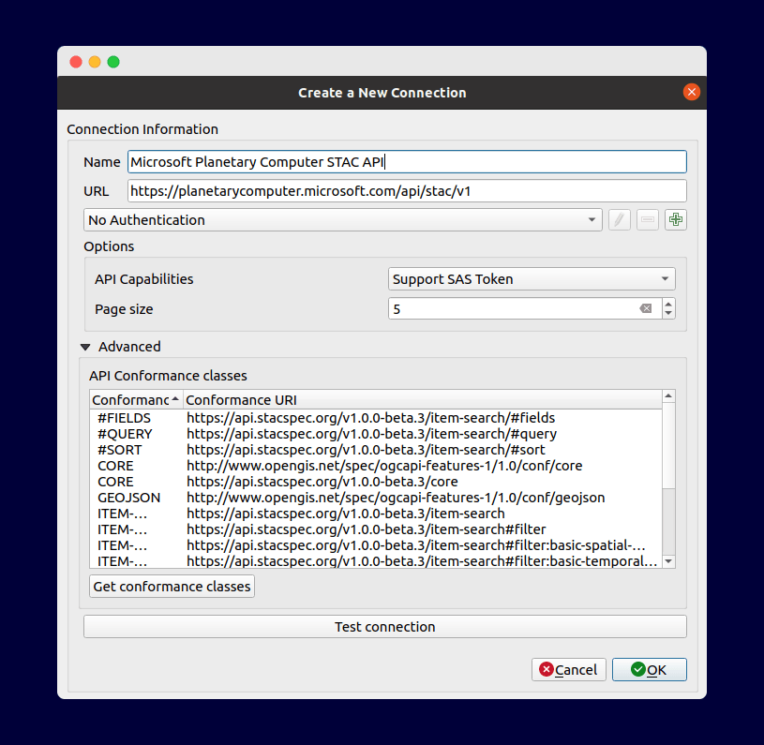The image size is (764, 745).
Task: Click inside the Name text field
Action: click(375, 161)
